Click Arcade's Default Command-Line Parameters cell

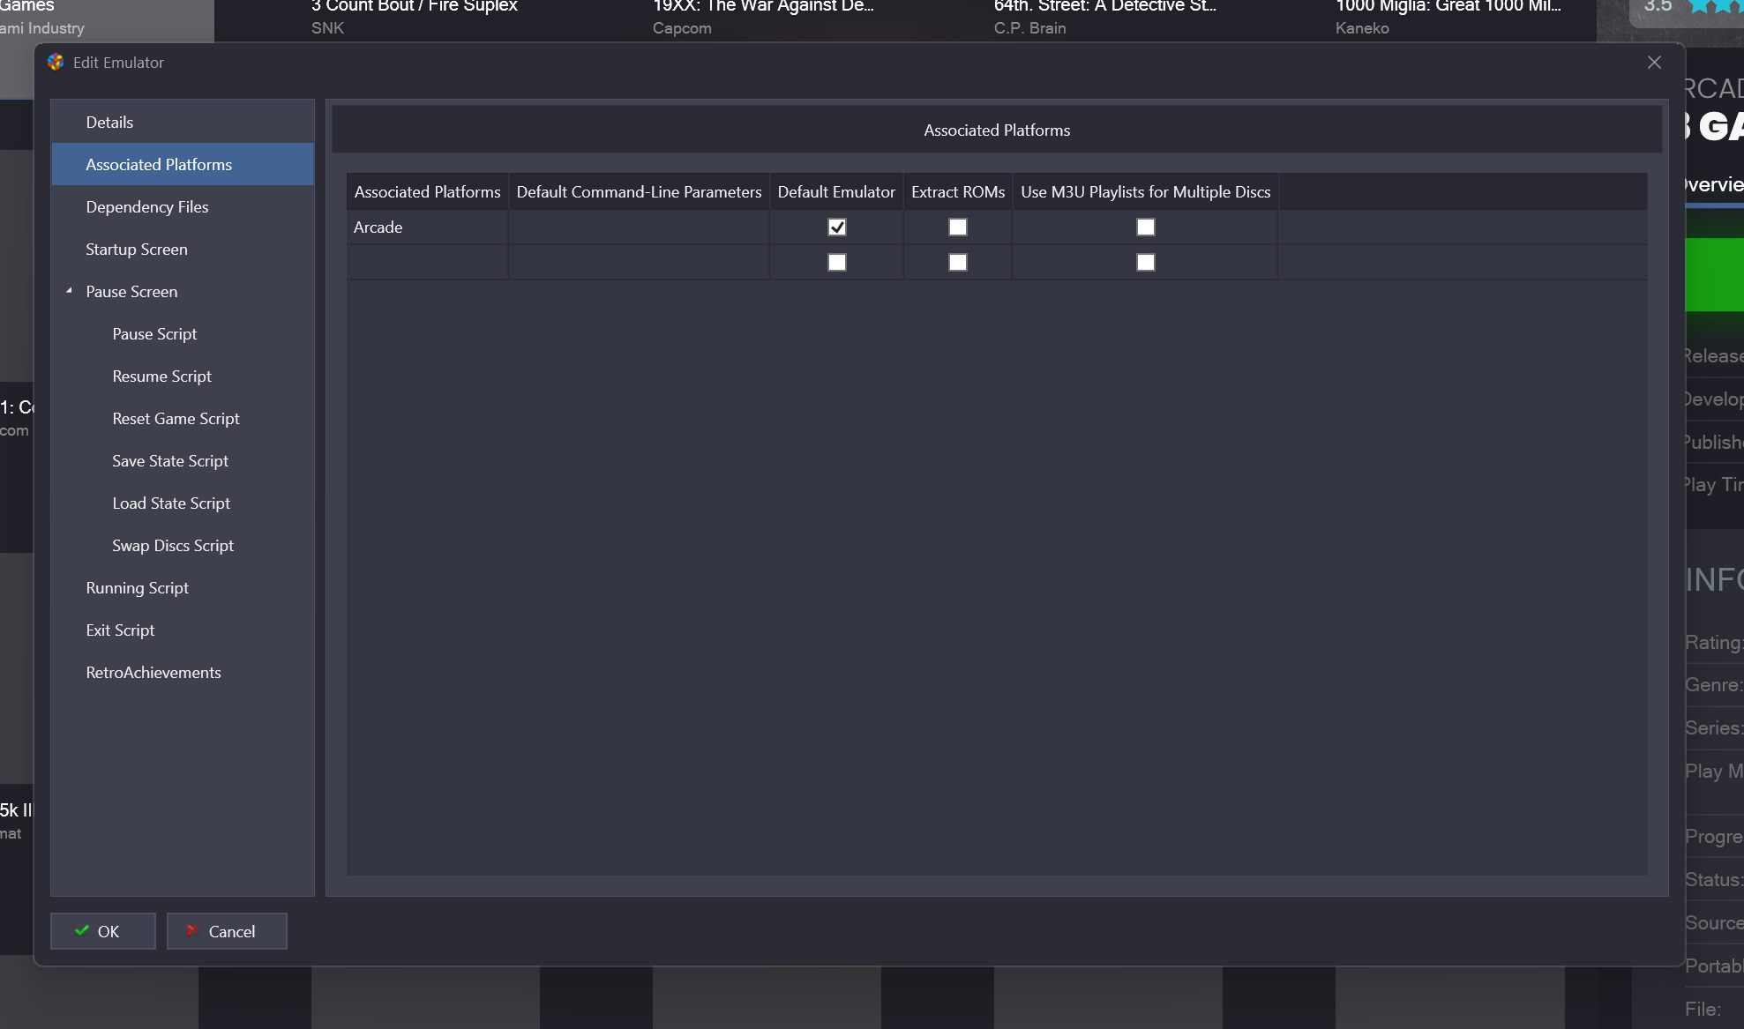click(639, 227)
